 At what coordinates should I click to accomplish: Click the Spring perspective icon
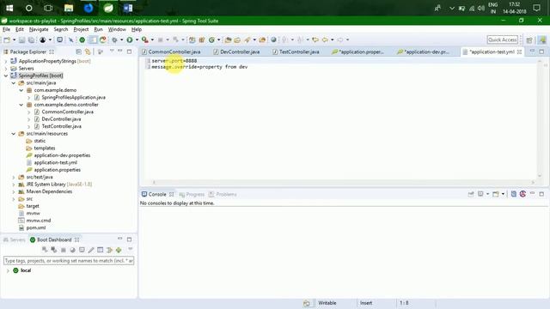click(x=542, y=40)
